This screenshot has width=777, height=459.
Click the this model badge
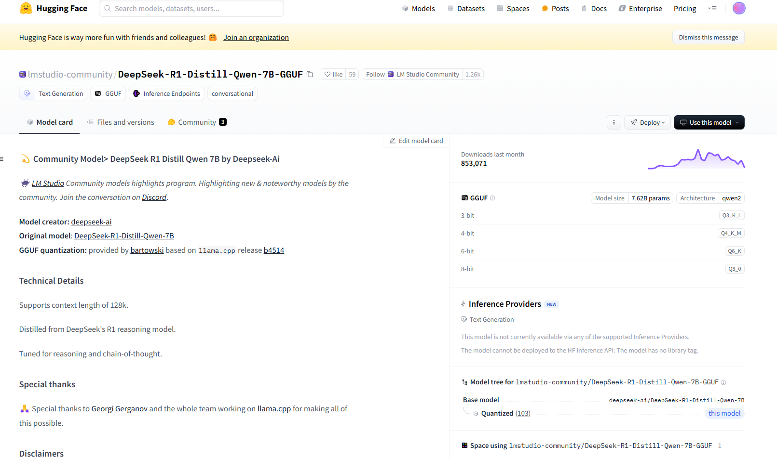coord(724,413)
